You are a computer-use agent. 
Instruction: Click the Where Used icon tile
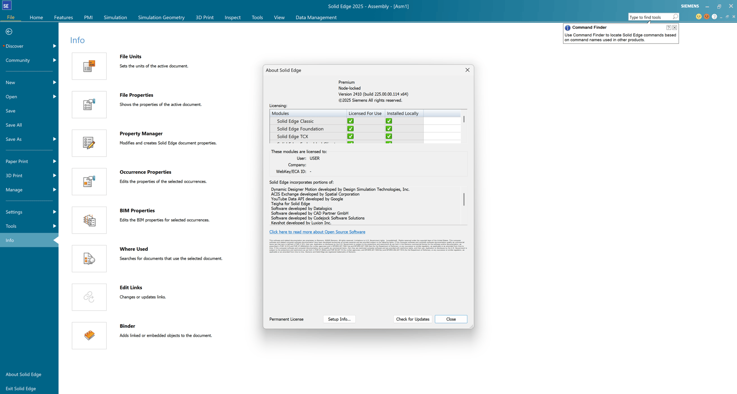89,259
